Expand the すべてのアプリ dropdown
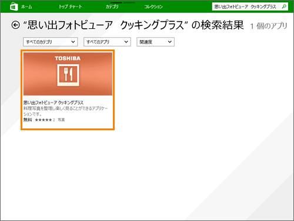Viewport: 294px width, 221px height. (107, 42)
